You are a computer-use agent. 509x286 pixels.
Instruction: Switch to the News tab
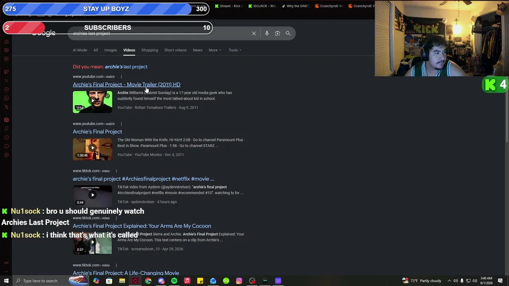198,50
